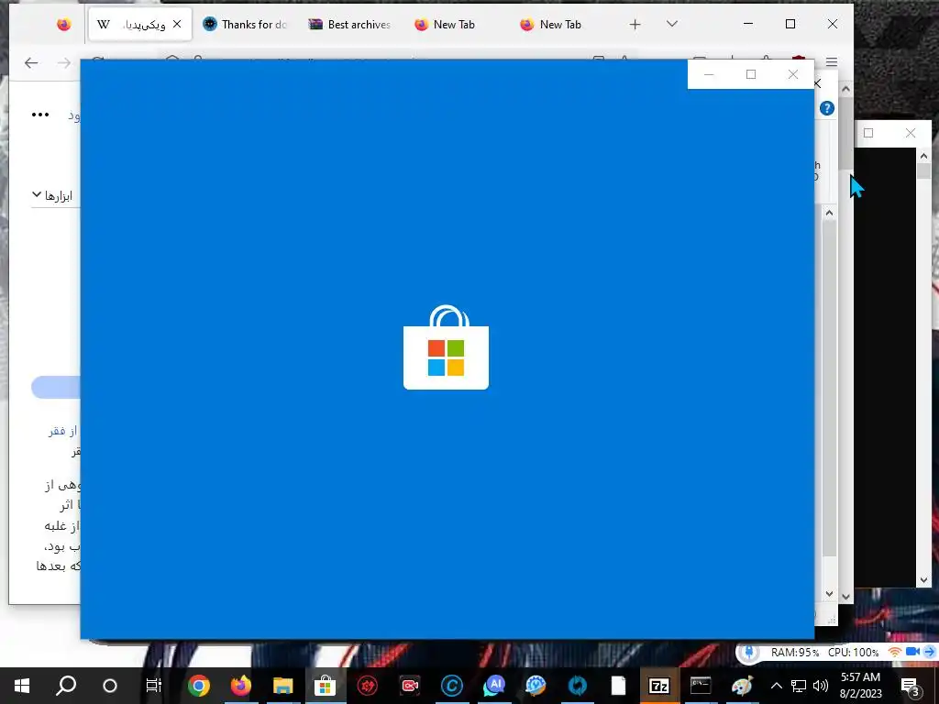Screen dimensions: 939x704
Task: Open the red screen recorder taskbar icon
Action: pos(410,686)
